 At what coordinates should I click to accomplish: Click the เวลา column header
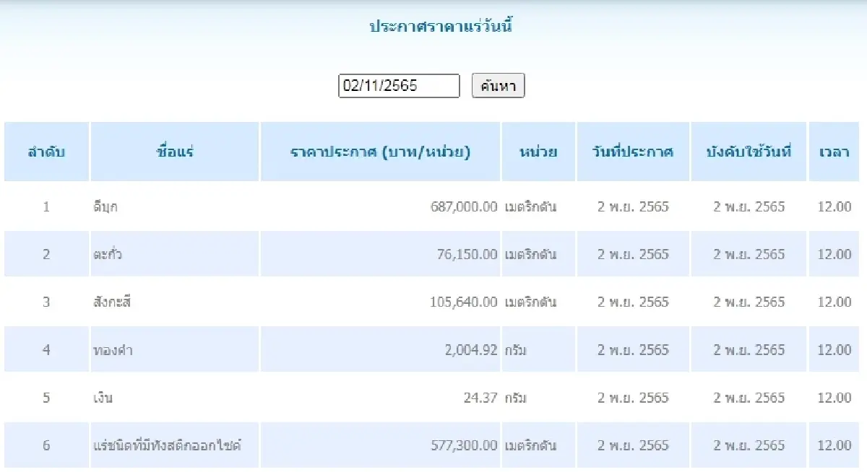point(834,152)
